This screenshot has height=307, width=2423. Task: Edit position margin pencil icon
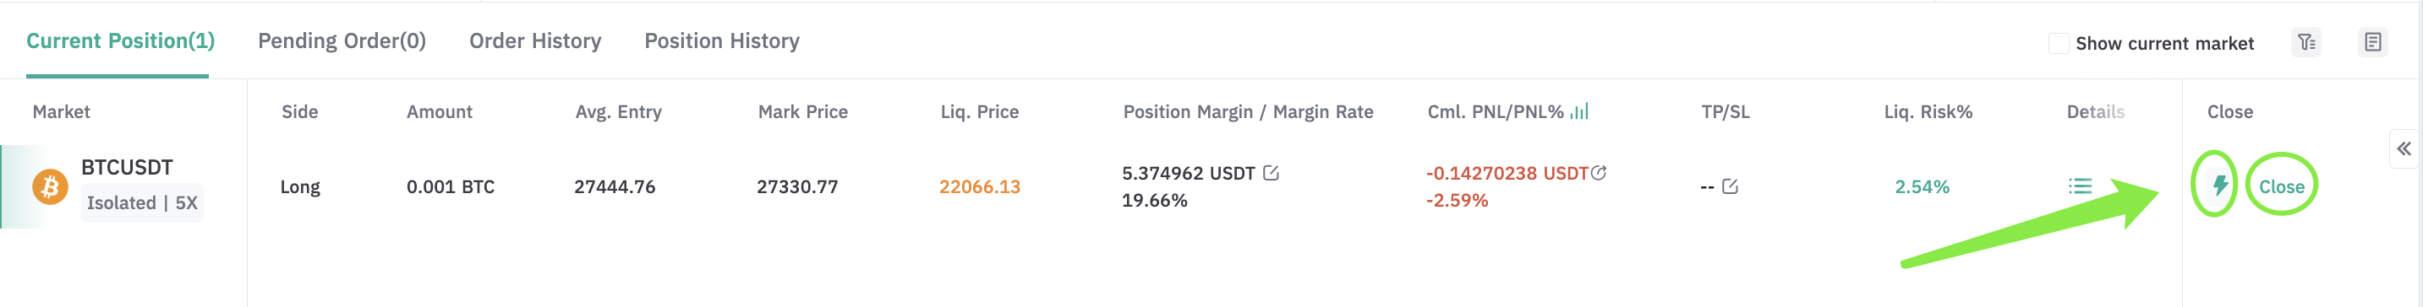click(1271, 173)
